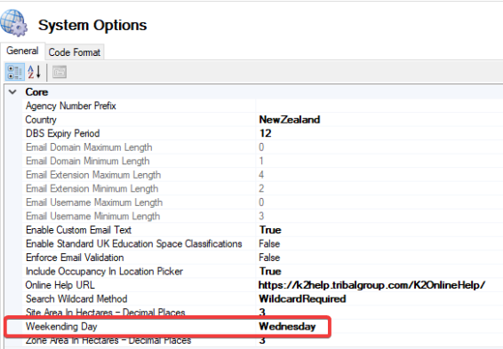Image resolution: width=503 pixels, height=349 pixels.
Task: Click the Property Pages toolbar icon
Action: pyautogui.click(x=60, y=72)
